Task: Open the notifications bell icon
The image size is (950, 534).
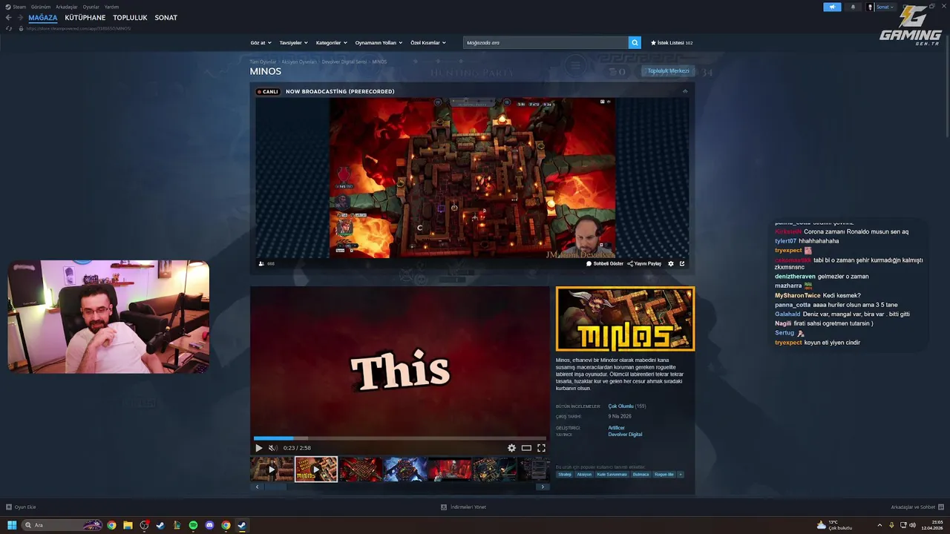Action: tap(852, 7)
